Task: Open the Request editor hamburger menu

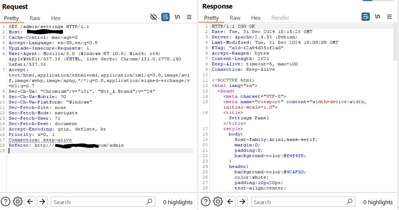Action: 190,17
